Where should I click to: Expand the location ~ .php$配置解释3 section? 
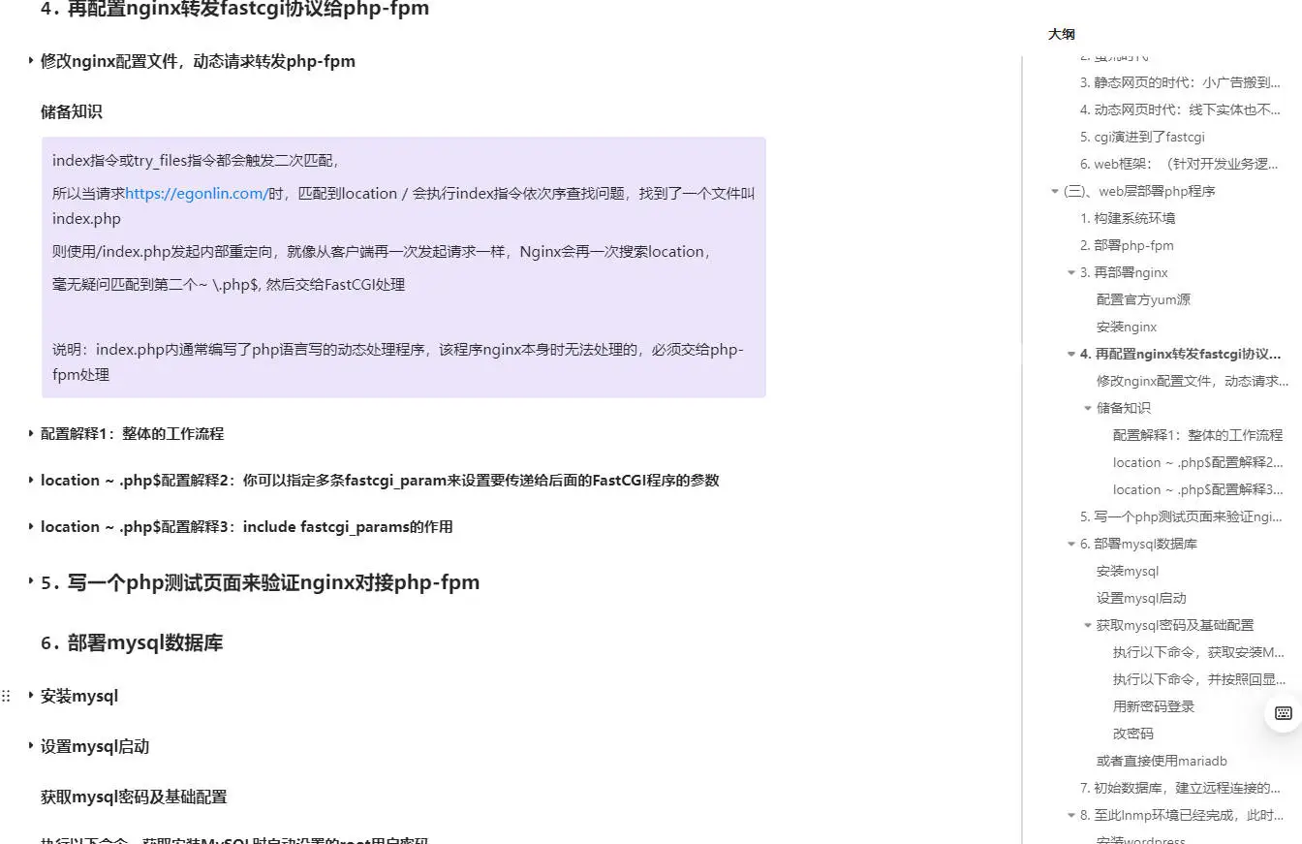pyautogui.click(x=31, y=526)
